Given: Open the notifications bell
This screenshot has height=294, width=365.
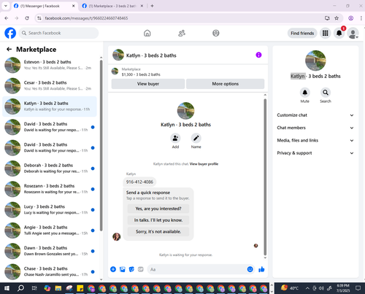Looking at the screenshot, I should click(x=339, y=33).
